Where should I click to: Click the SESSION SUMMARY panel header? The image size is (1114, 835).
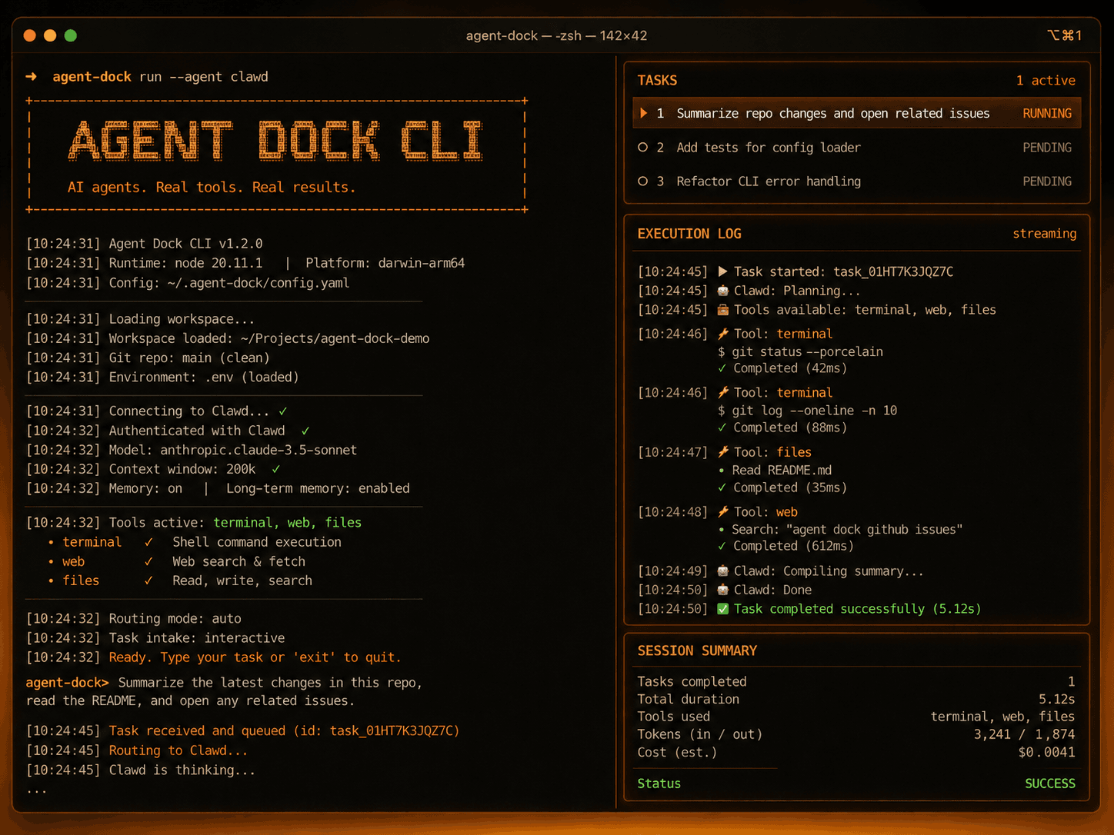pyautogui.click(x=697, y=650)
